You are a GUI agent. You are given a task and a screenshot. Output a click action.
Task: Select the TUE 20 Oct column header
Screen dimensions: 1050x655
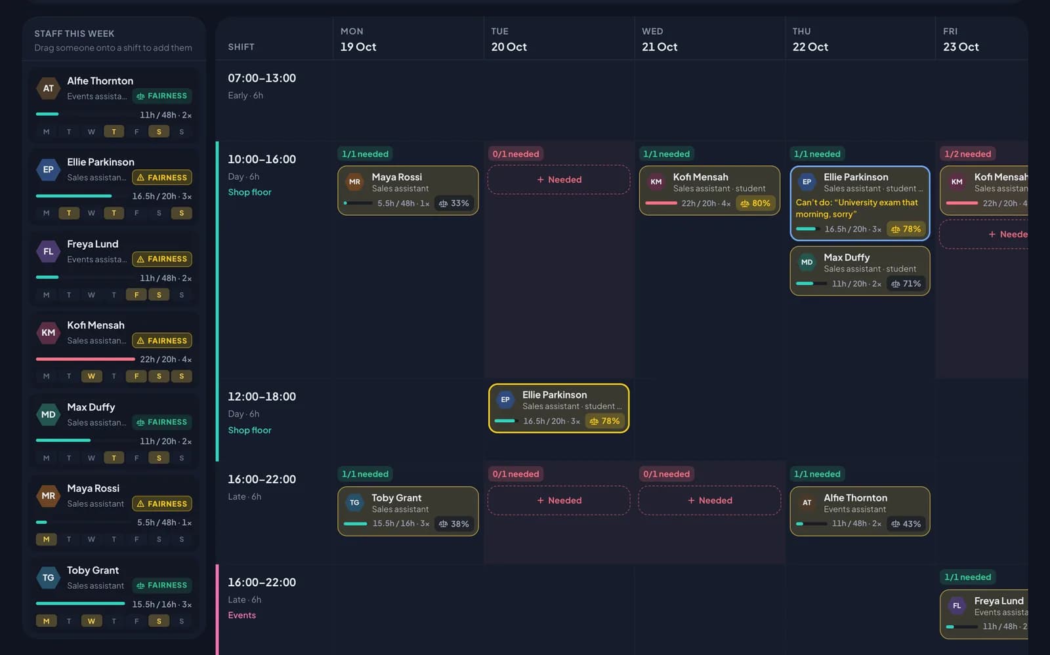tap(559, 39)
